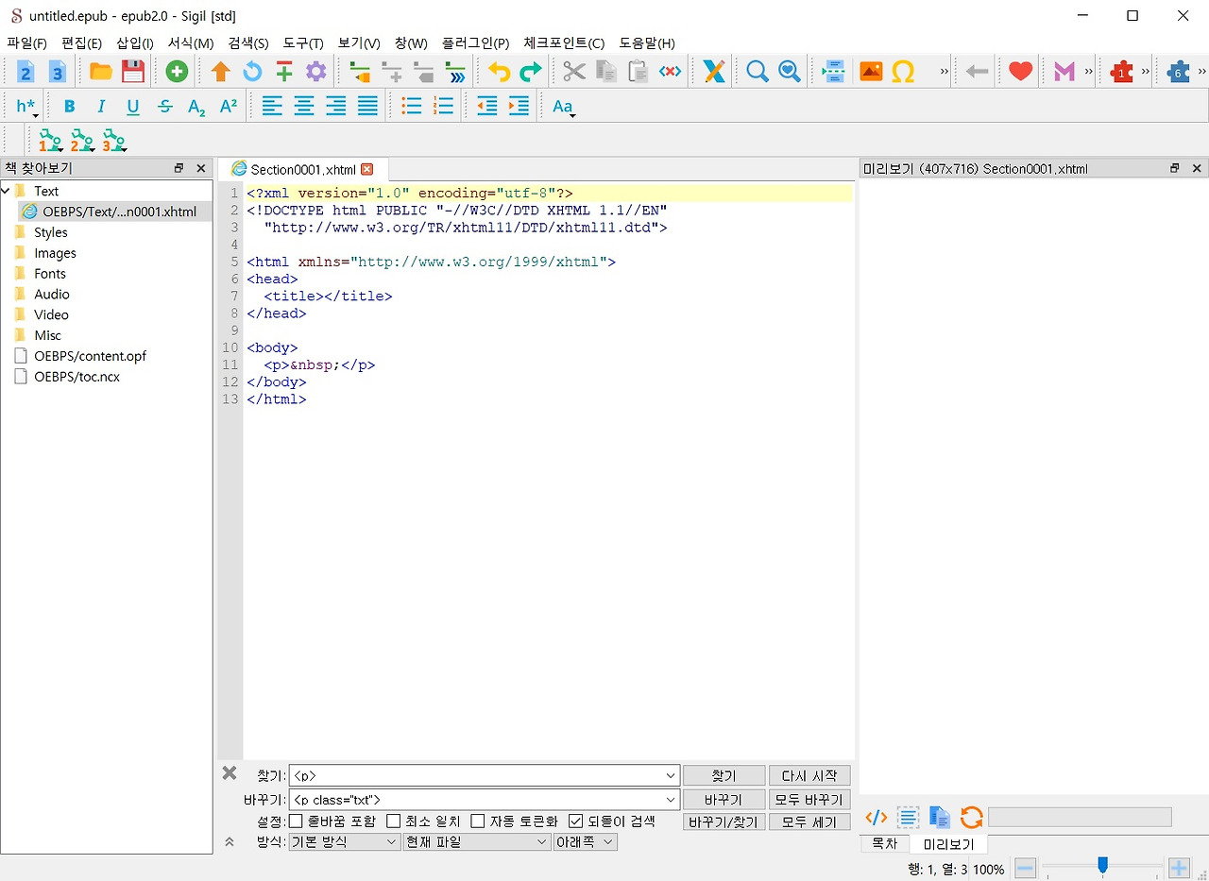This screenshot has width=1209, height=881.
Task: Open the 기본 방식 search mode dropdown
Action: (344, 841)
